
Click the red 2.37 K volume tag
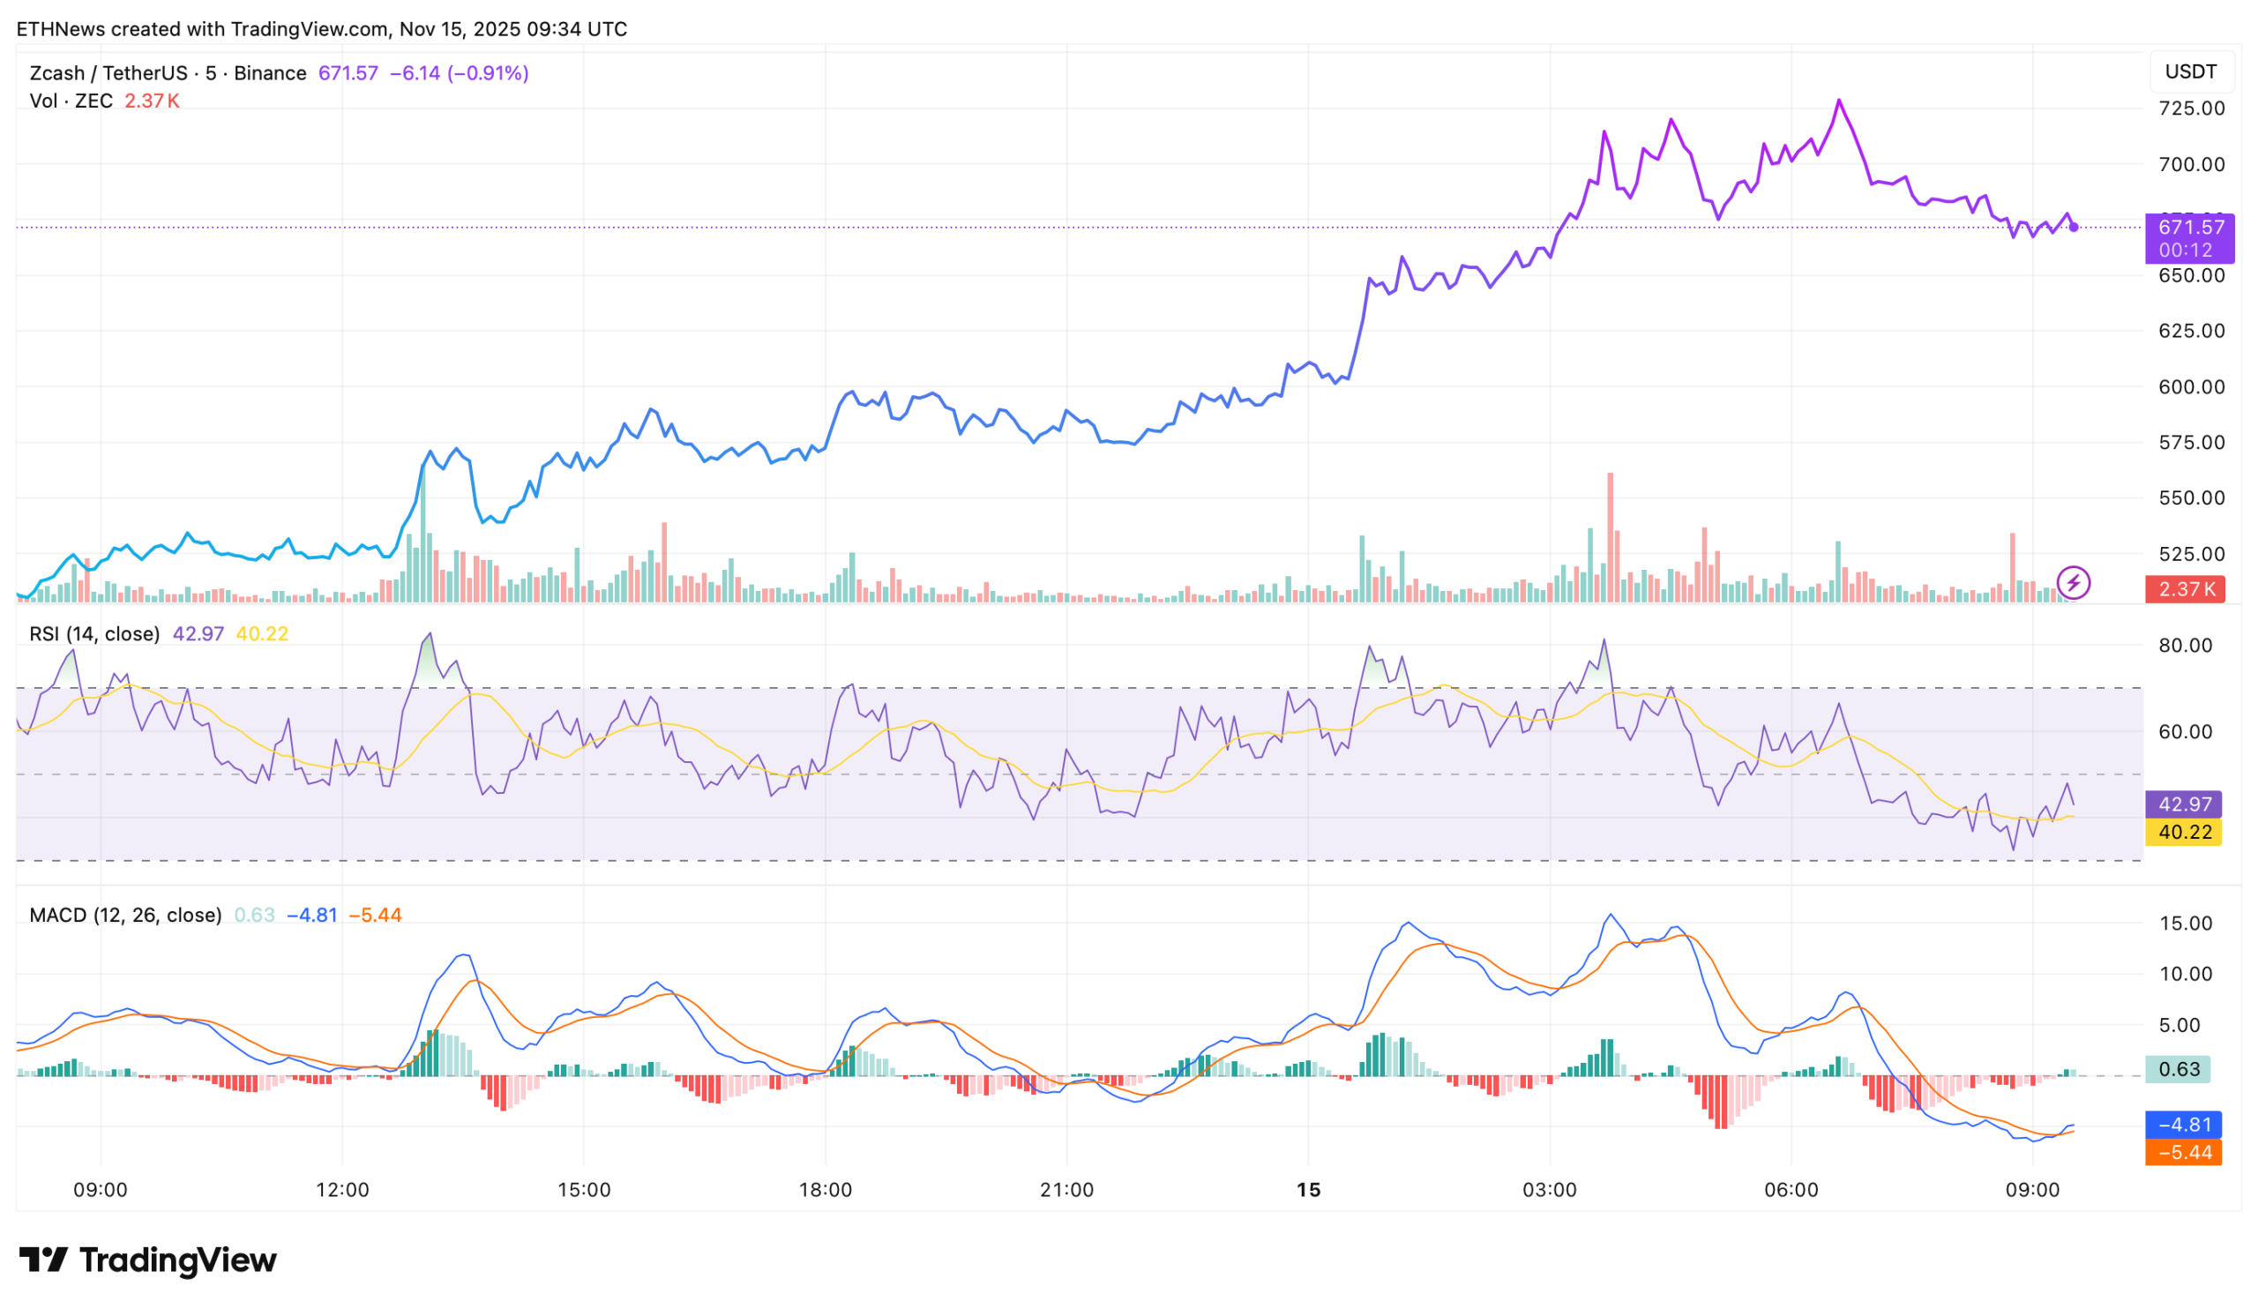(x=2186, y=589)
